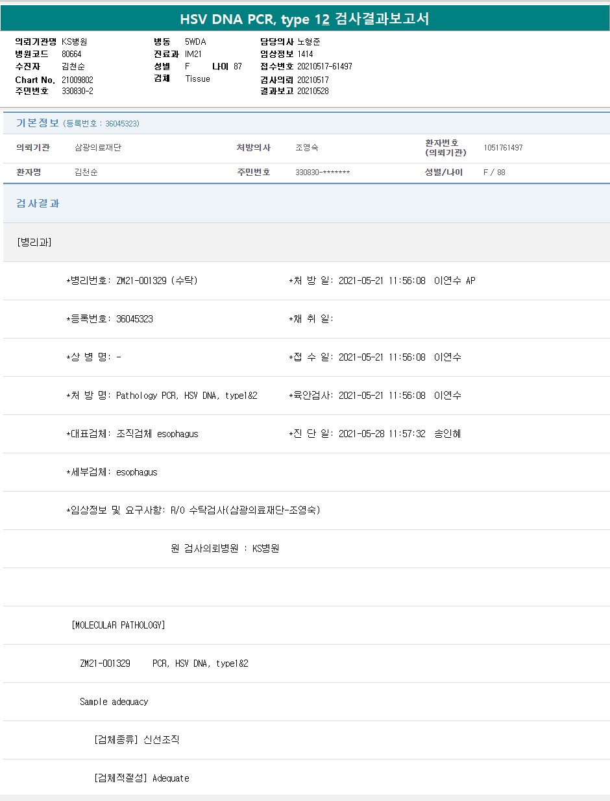The width and height of the screenshot is (610, 801).
Task: Click the 병리번호 ZM21-001329 (수탁) entry
Action: click(x=156, y=281)
